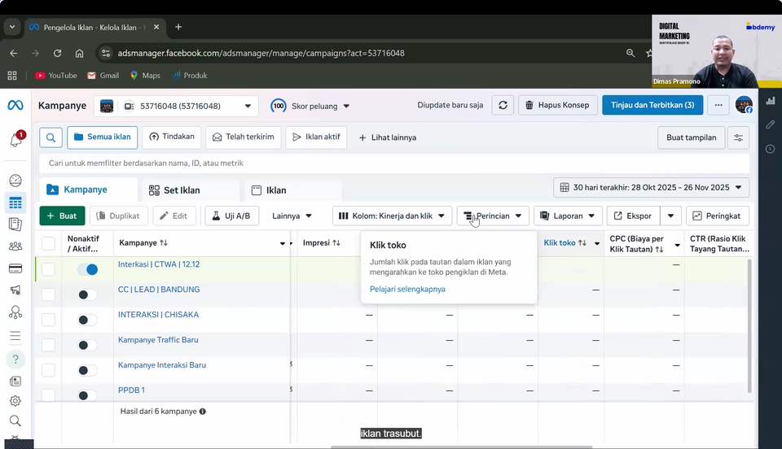This screenshot has height=449, width=782.
Task: Open the view settings sliders icon
Action: tap(738, 138)
